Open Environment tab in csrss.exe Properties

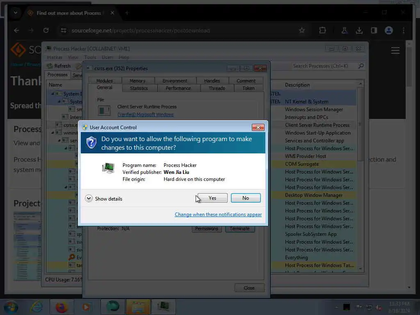(x=175, y=80)
